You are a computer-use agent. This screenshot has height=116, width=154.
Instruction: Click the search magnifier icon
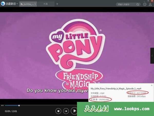click(137, 4)
